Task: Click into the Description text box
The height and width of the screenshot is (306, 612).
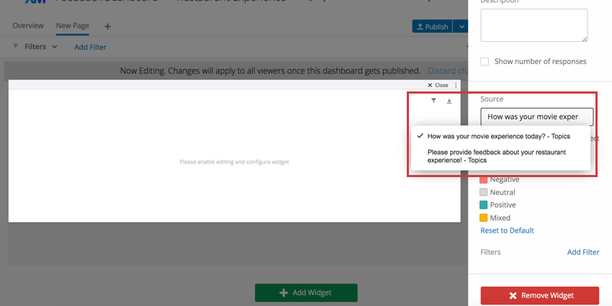Action: [x=534, y=25]
